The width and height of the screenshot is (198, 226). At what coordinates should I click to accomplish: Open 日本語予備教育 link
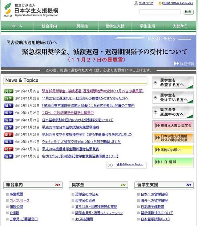pos(153,207)
